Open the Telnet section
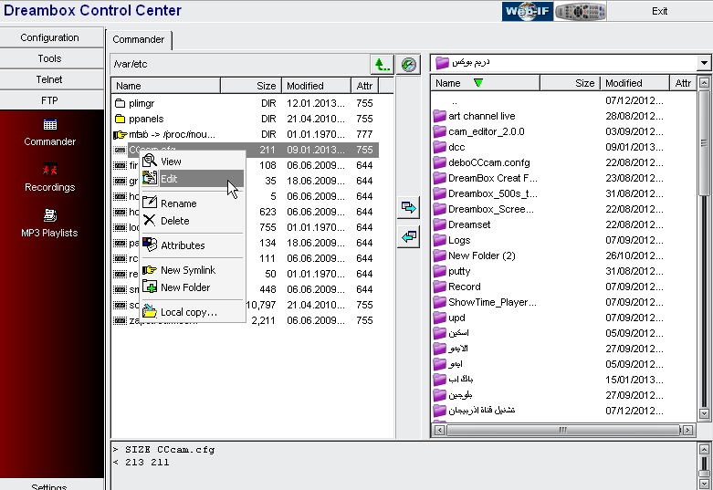 tap(49, 79)
